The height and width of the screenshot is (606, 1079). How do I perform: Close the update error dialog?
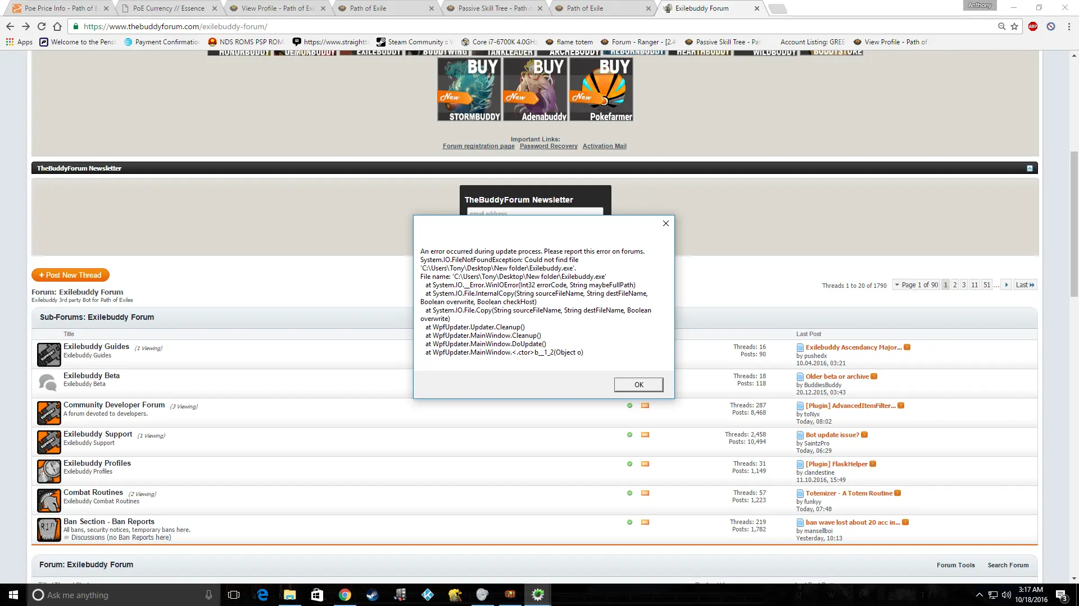(x=666, y=223)
